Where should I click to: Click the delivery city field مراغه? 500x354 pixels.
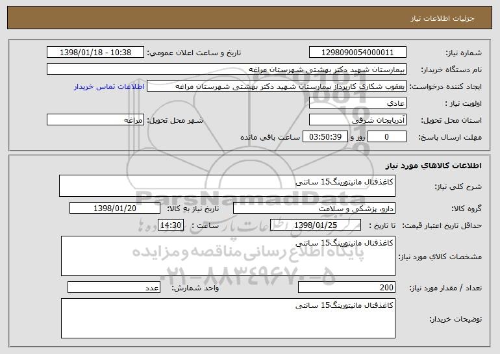(x=95, y=120)
